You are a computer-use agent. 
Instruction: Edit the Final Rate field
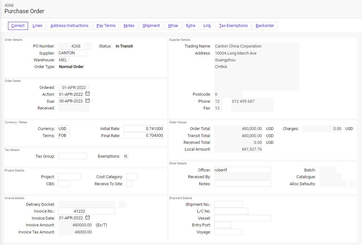pyautogui.click(x=143, y=135)
